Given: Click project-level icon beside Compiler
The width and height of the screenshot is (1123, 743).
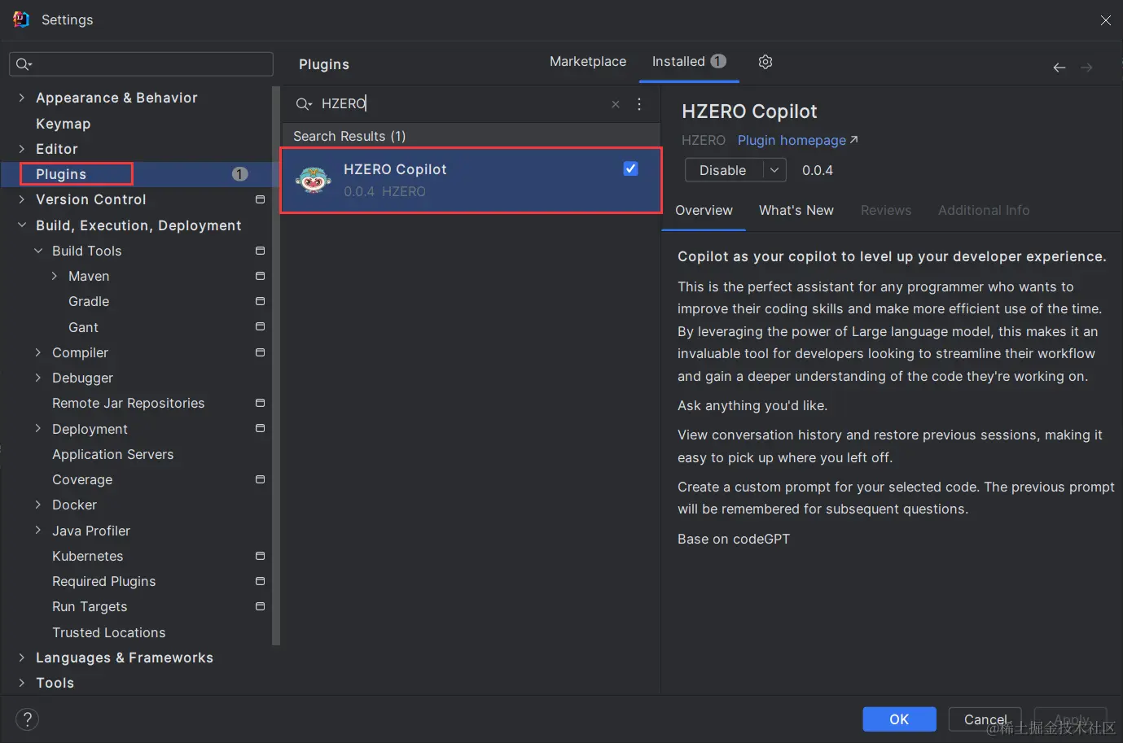Looking at the screenshot, I should coord(260,352).
